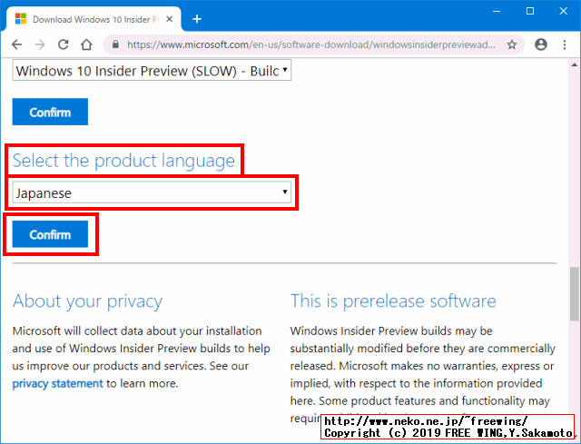Close the Chrome window
Screen dimensions: 581x444
point(563,11)
